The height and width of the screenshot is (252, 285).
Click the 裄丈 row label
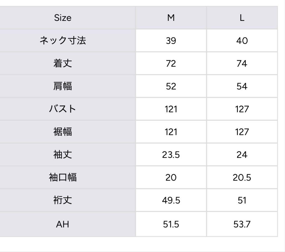(63, 200)
